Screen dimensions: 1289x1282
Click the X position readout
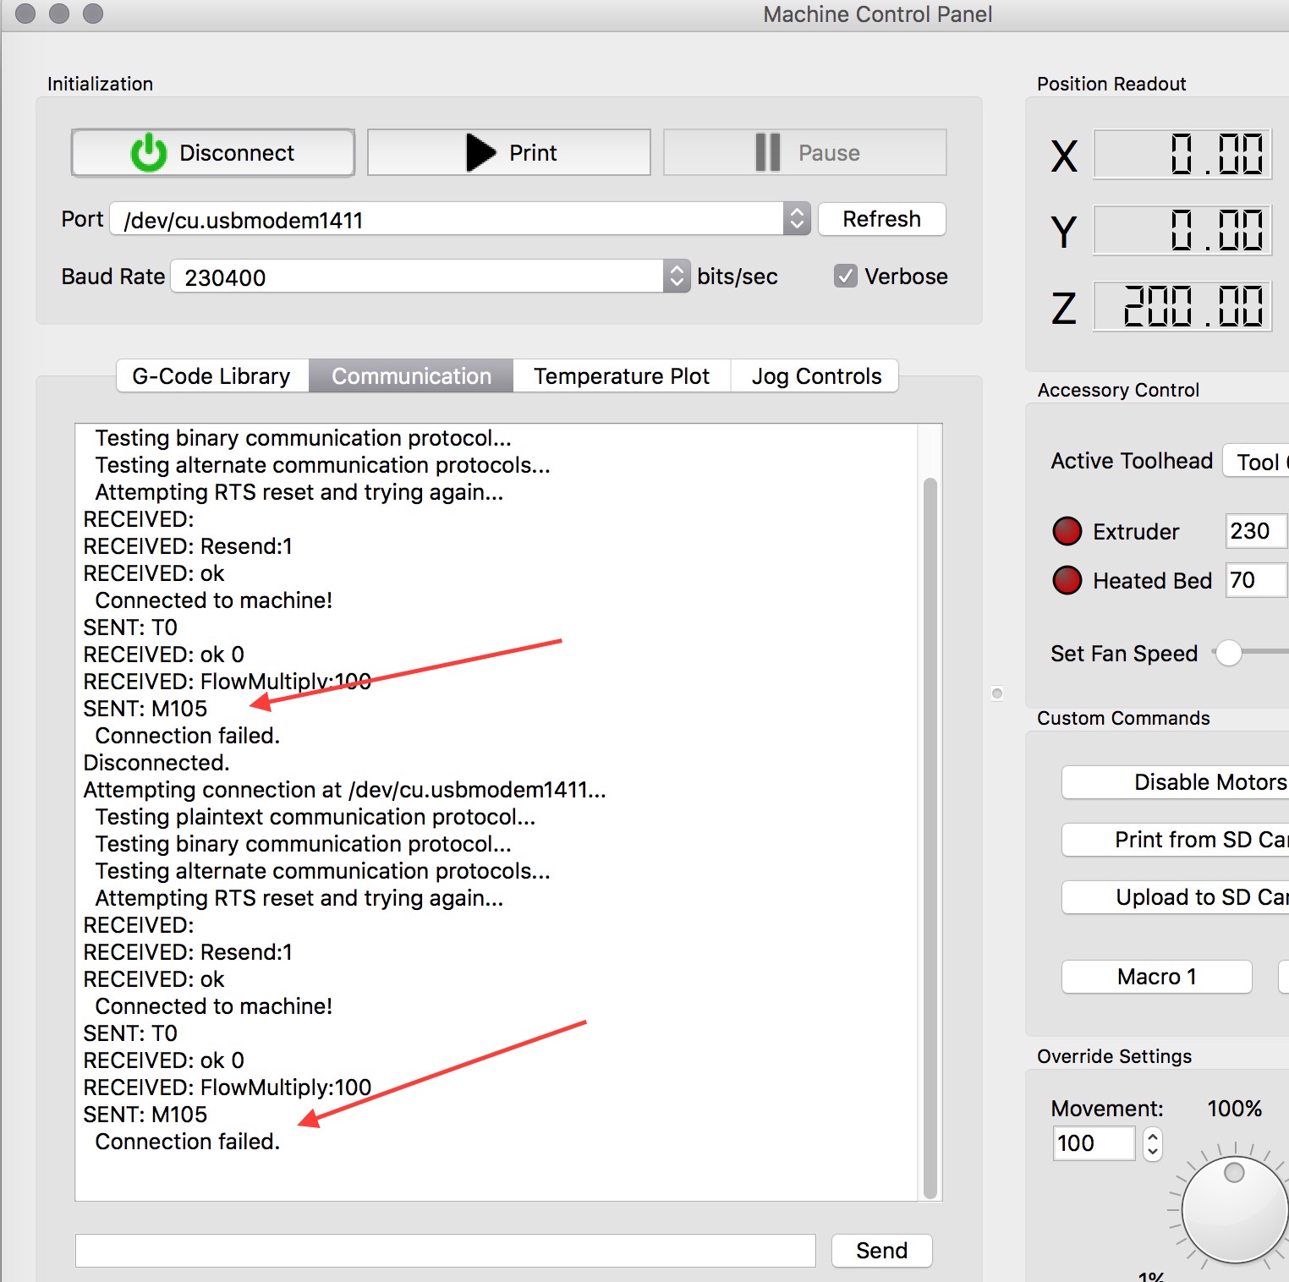pyautogui.click(x=1182, y=154)
